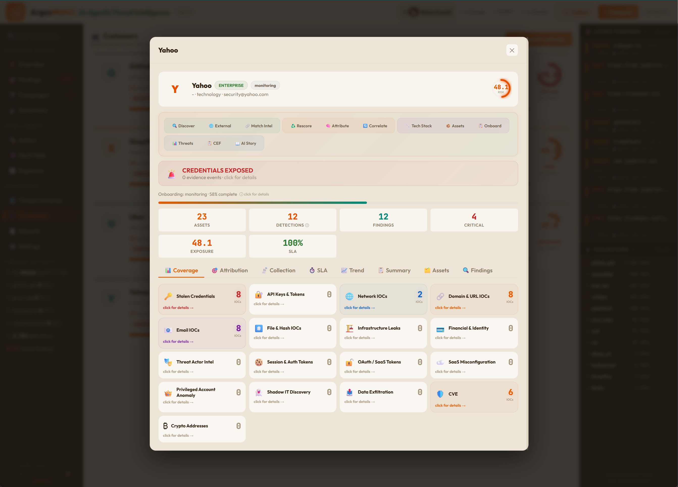Expand CVE card details link
Viewport: 678px width, 487px height.
pos(450,405)
